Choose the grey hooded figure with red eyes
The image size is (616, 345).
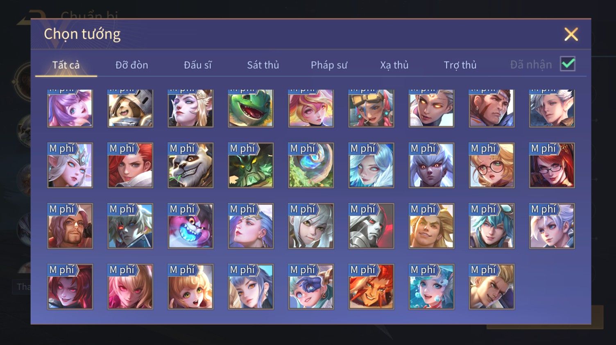pyautogui.click(x=371, y=226)
